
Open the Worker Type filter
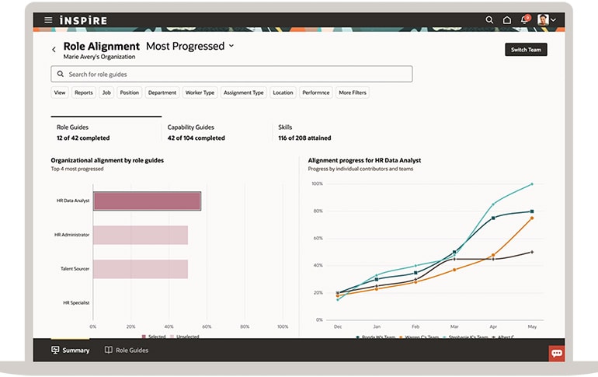200,93
